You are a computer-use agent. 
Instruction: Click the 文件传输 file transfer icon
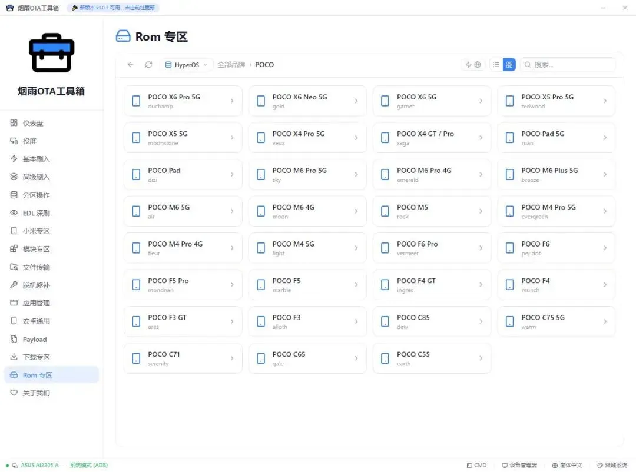[14, 267]
